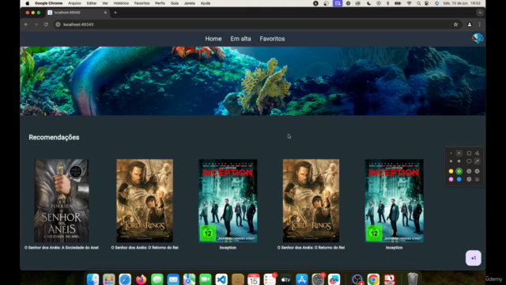This screenshot has width=506, height=285.
Task: Navigate to Em alta in the navbar
Action: (240, 39)
